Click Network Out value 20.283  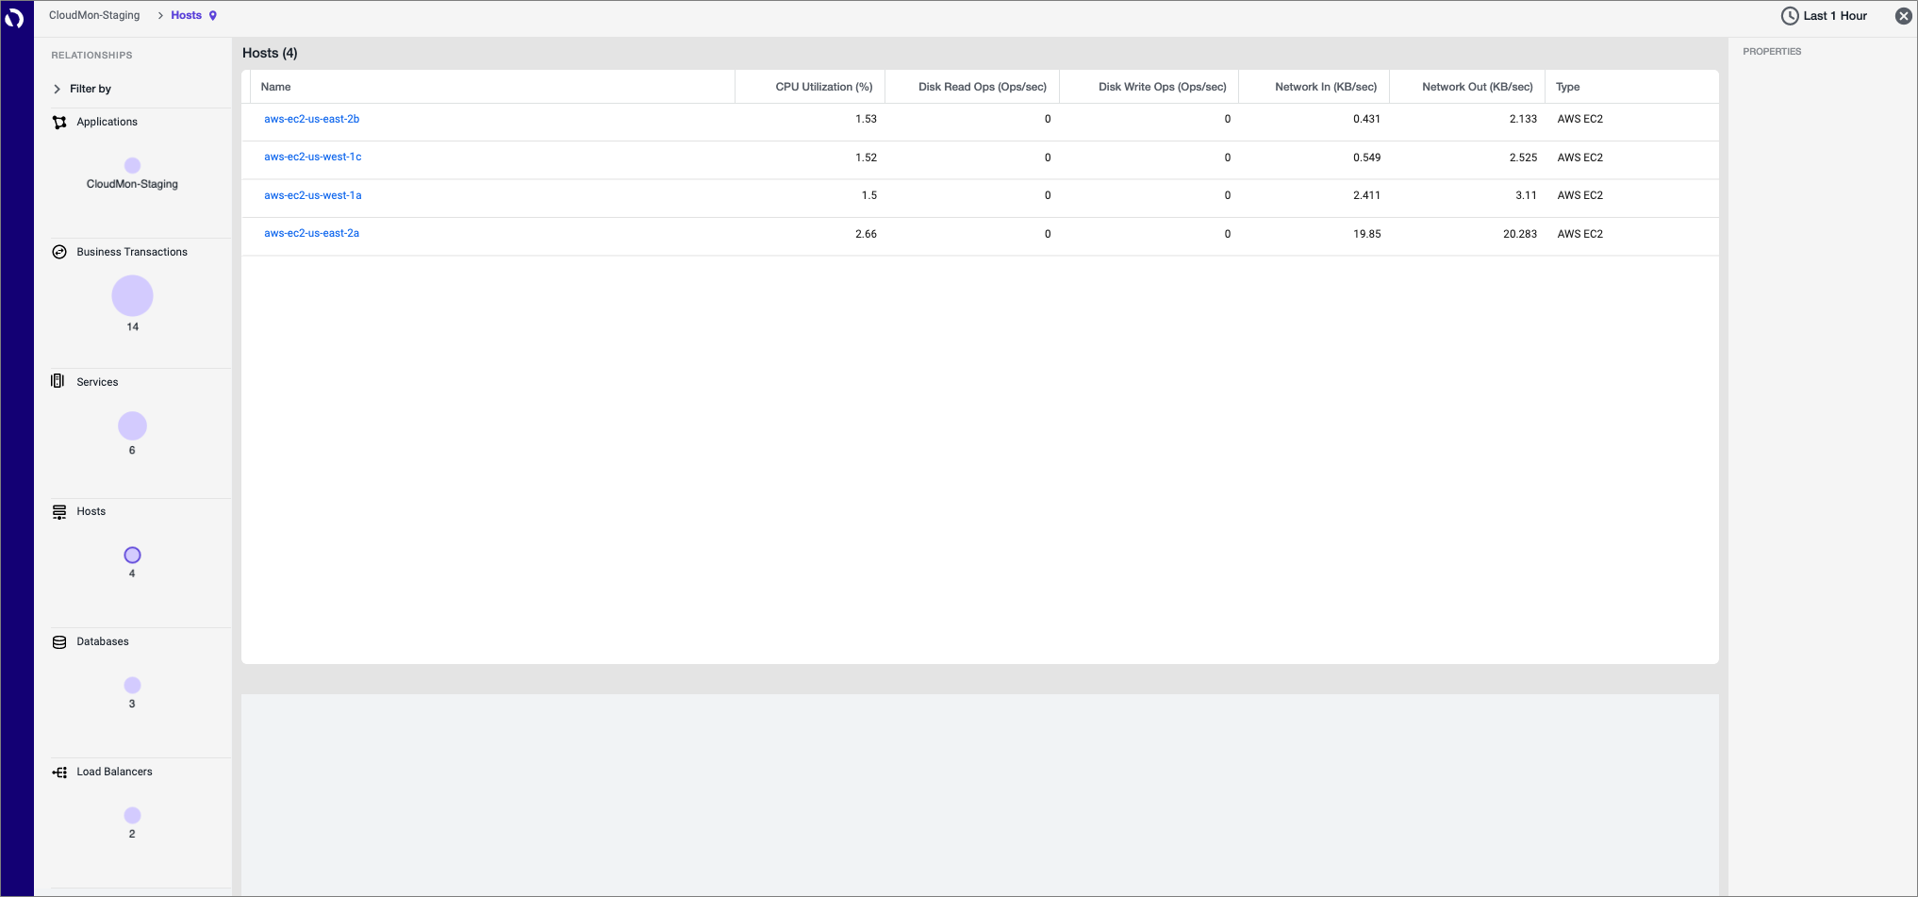[x=1519, y=234]
